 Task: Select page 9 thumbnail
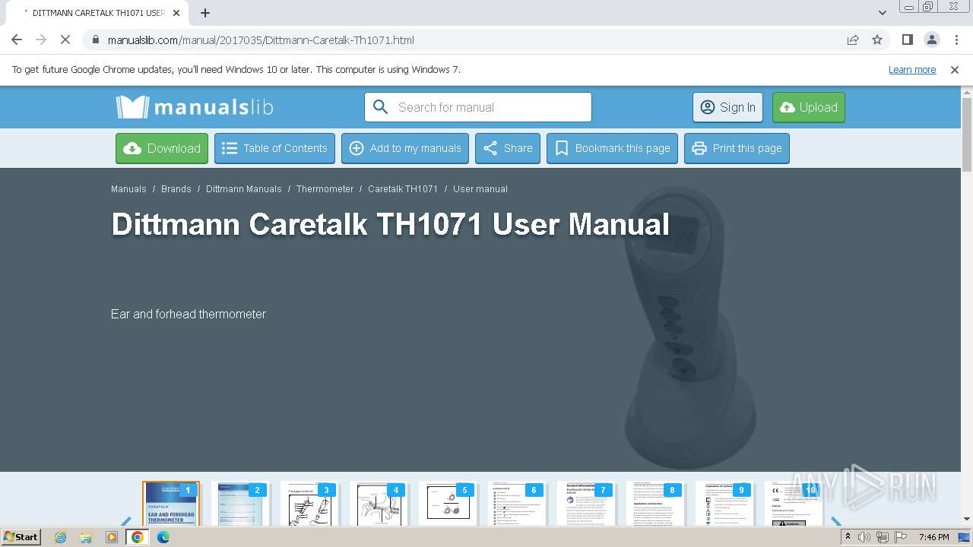(724, 503)
